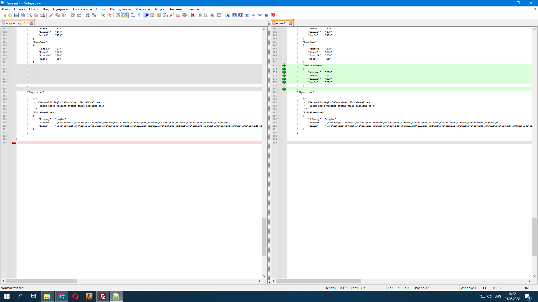Open the Плагины menu

point(175,9)
